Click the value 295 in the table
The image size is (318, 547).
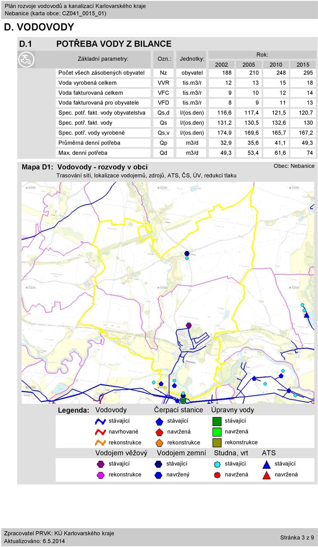click(308, 73)
